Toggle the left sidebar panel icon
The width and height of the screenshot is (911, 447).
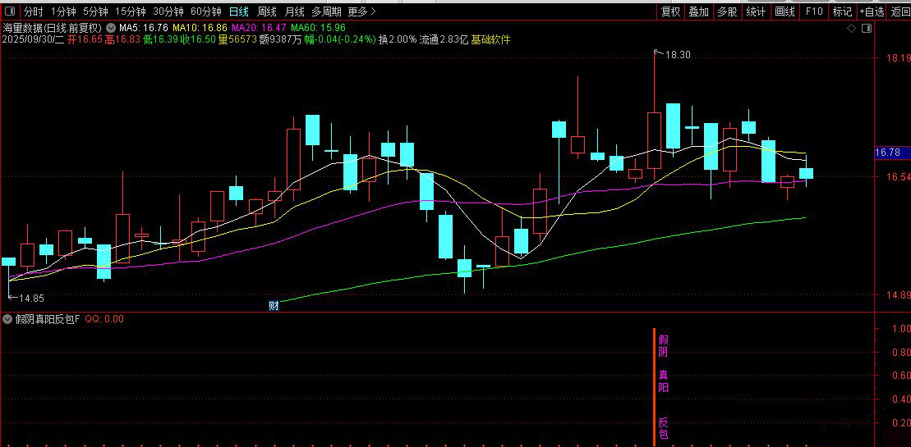tap(9, 11)
